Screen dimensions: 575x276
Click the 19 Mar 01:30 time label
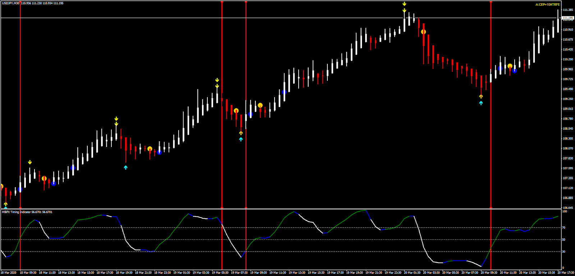point(181,273)
